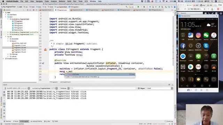Open the HUAWEI device selector dropdown
223x125 pixels.
click(x=17, y=88)
